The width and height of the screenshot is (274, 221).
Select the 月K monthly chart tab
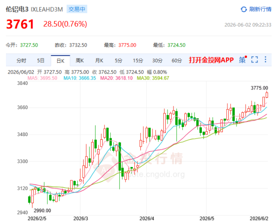click(99, 61)
